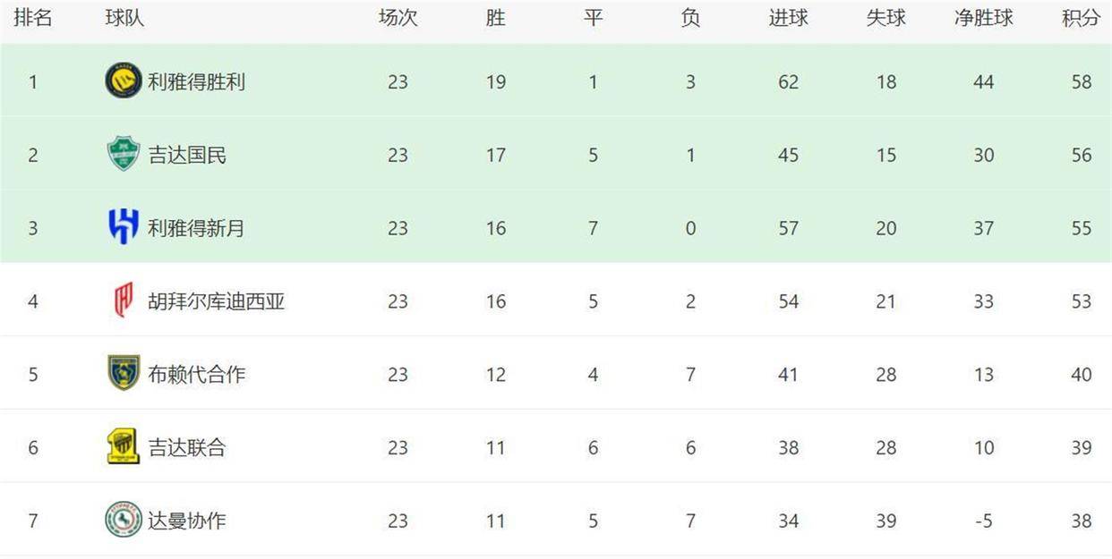The image size is (1112, 559).
Task: Click the 吉达联合 yellow-black logo
Action: tap(123, 447)
